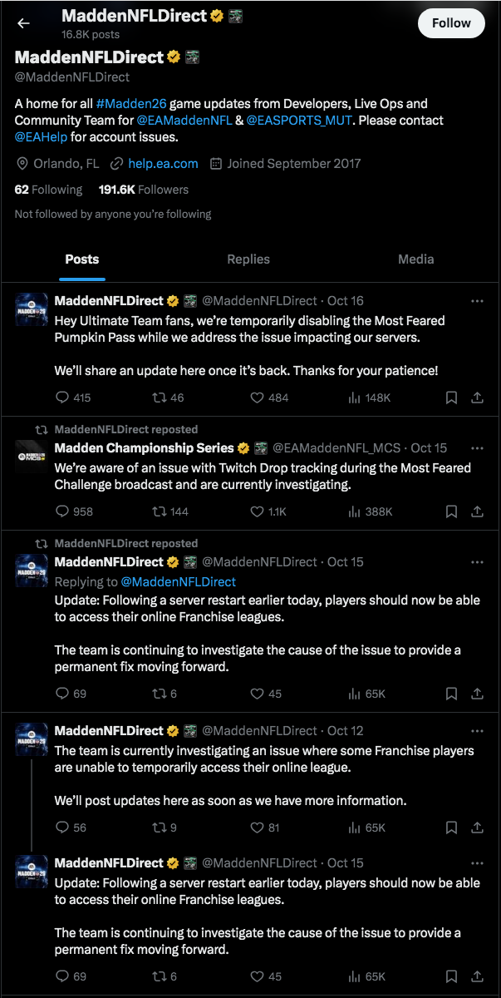Open more options on Oct 12 post
Screen dimensions: 501x998
pyautogui.click(x=477, y=730)
